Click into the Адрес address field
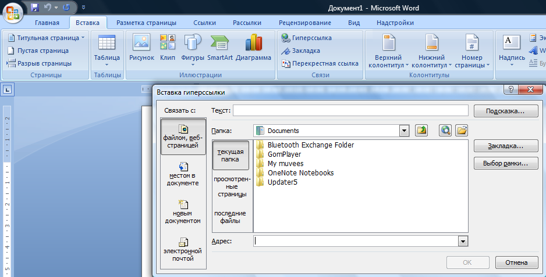This screenshot has height=277, width=546. click(356, 241)
